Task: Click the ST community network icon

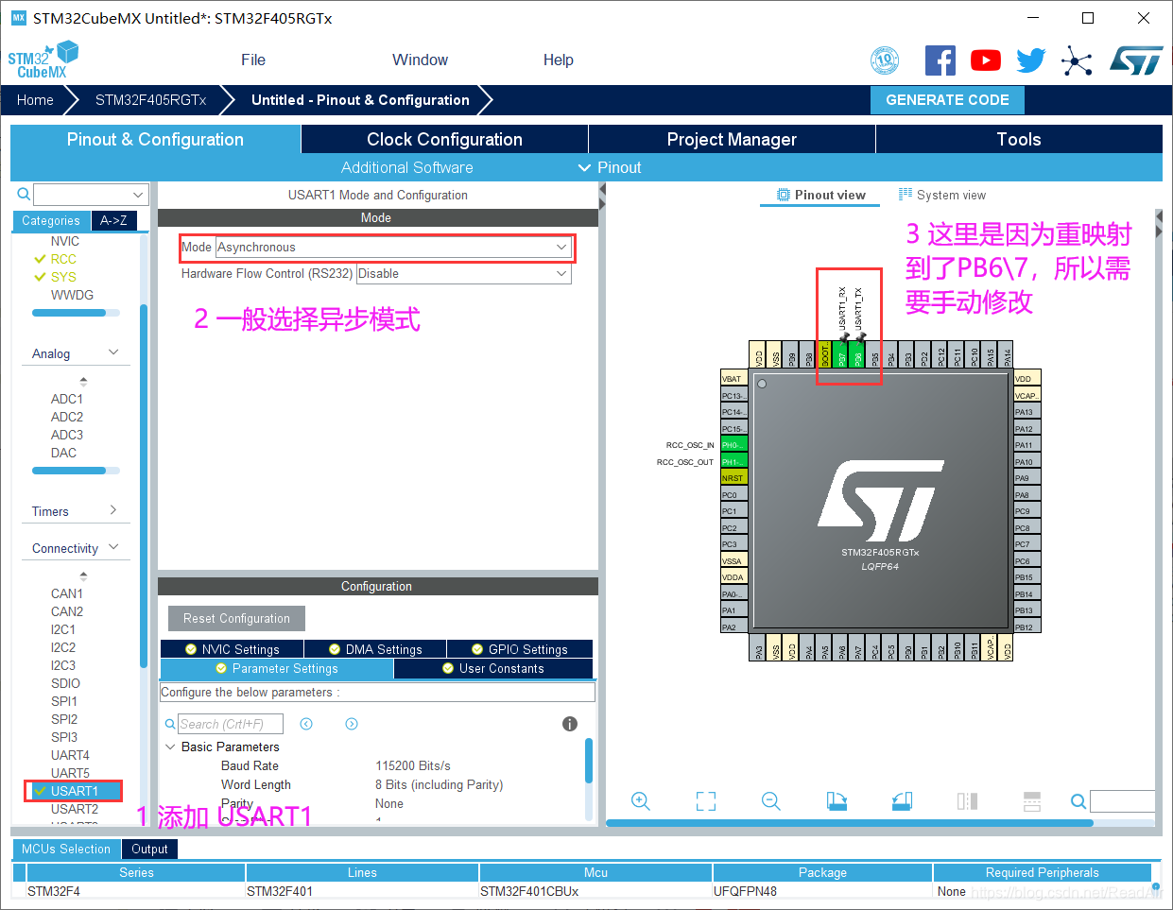Action: coord(1076,61)
